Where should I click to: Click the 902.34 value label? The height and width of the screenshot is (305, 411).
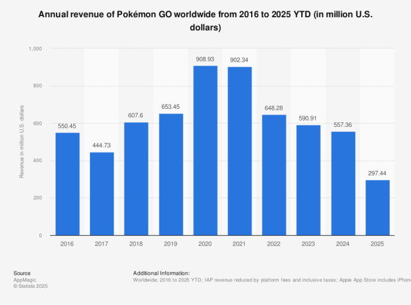coord(239,60)
